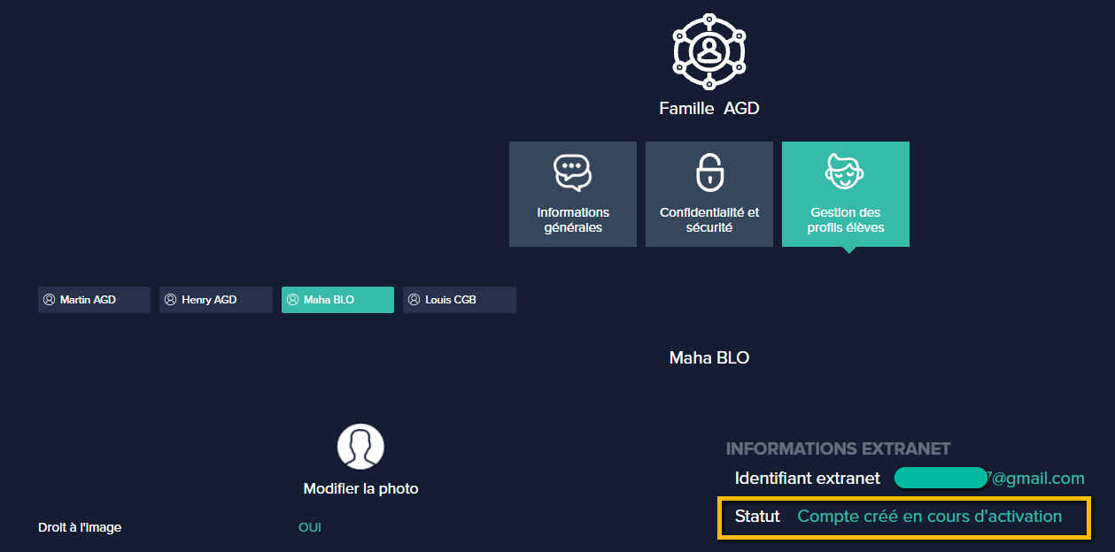This screenshot has height=552, width=1115.
Task: Click the user icon beside Maha BLO tab
Action: click(292, 300)
